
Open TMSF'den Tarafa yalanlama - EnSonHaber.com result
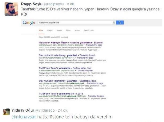pyautogui.click(x=65, y=68)
